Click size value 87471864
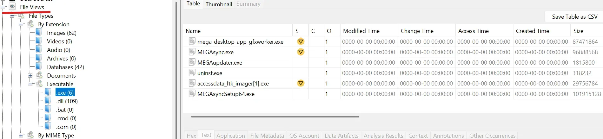Viewport: 603px width, 139px height. click(x=585, y=41)
